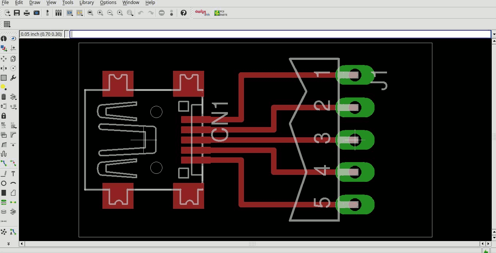This screenshot has width=496, height=253.
Task: Click the Zoom in icon
Action: pos(100,13)
